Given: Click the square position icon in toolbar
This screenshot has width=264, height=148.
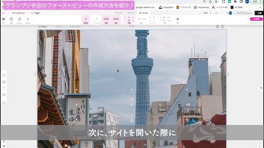Looking at the screenshot, I should 11,19.
